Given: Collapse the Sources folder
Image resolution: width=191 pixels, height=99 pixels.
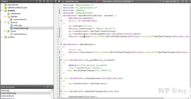Looking at the screenshot, I should tap(5, 22).
